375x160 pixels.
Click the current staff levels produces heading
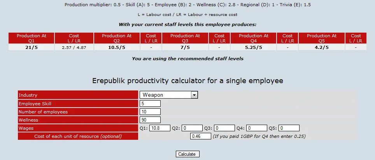coord(187,24)
